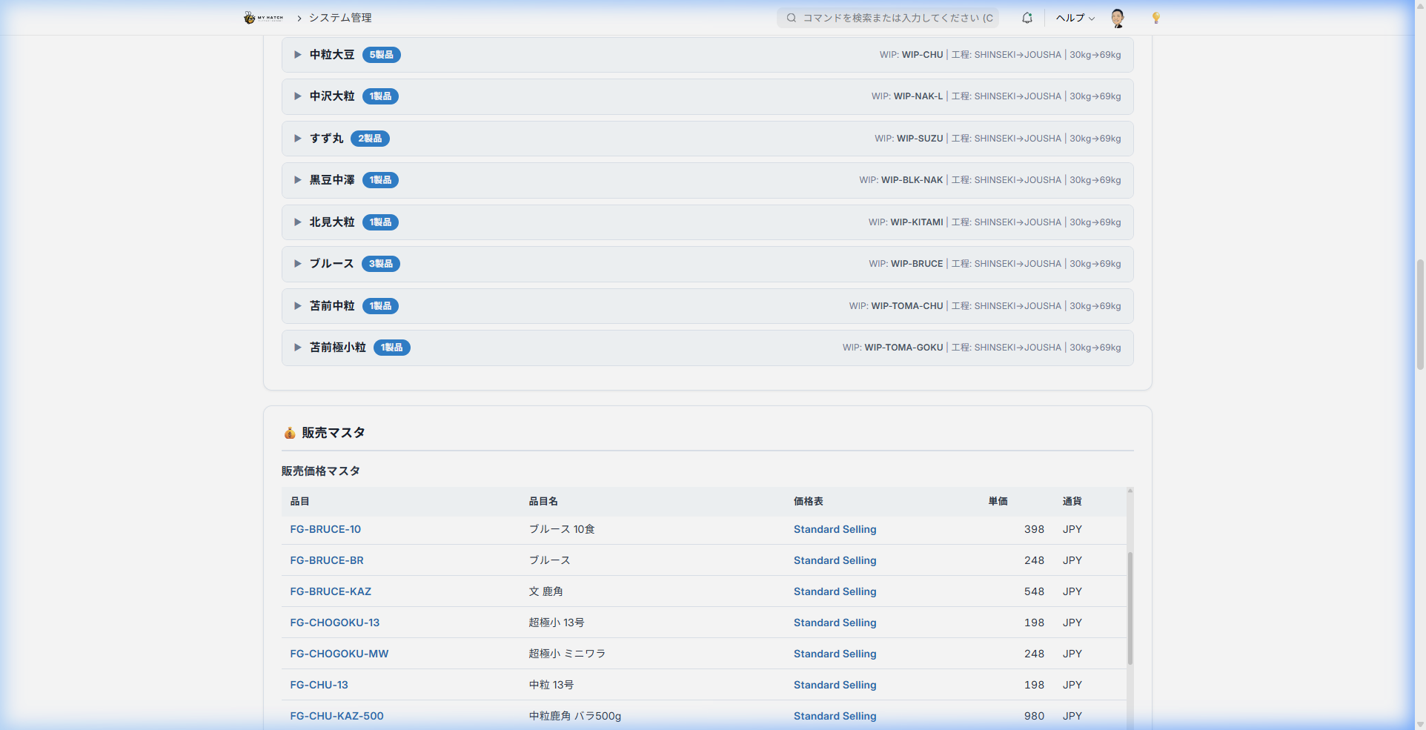The height and width of the screenshot is (730, 1426).
Task: Open FG-CHOGOKU-MW item link
Action: [x=339, y=654]
